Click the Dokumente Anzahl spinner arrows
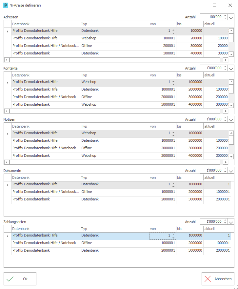The height and width of the screenshot is (289, 238). (x=225, y=170)
